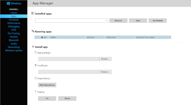The width and height of the screenshot is (191, 105).
Task: Click the Running apps heading
Action: (x=43, y=32)
